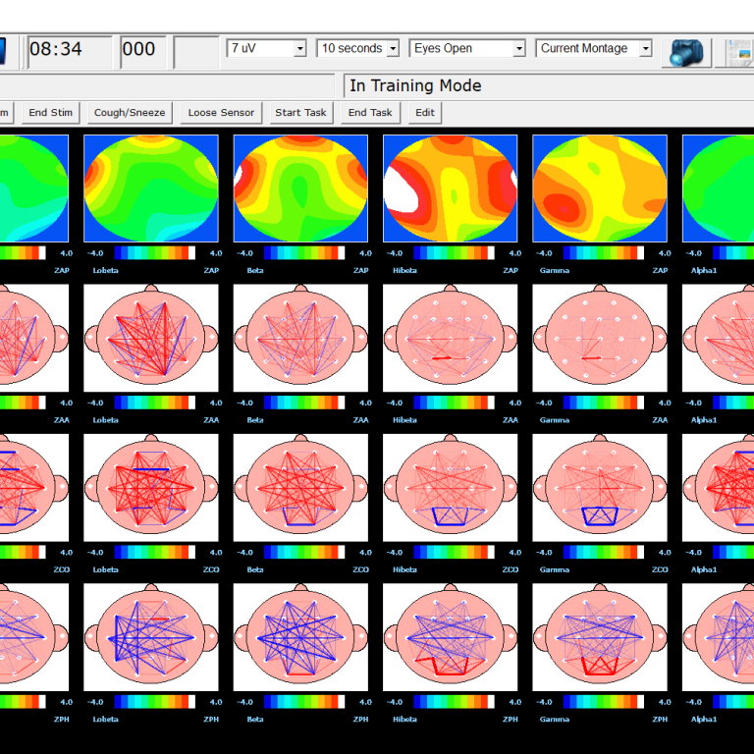This screenshot has width=754, height=754.
Task: Select the Beta ZCO coherence head map
Action: (300, 488)
